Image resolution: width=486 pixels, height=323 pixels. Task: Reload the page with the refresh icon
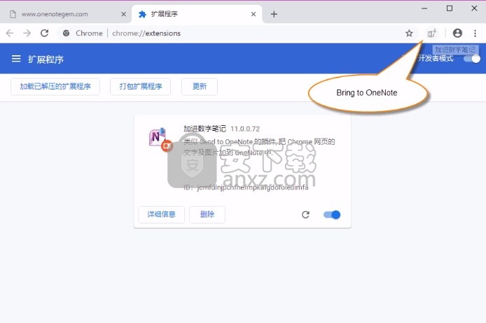pos(45,33)
